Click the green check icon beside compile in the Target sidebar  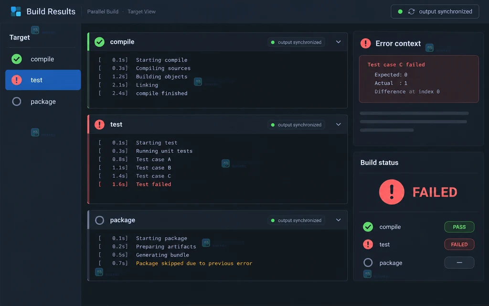tap(17, 59)
